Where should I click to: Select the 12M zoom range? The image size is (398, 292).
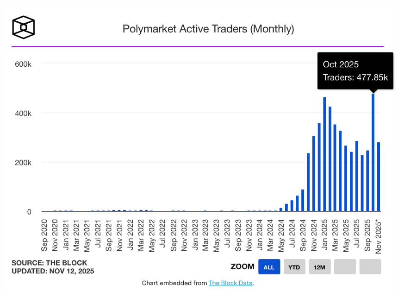click(x=319, y=267)
